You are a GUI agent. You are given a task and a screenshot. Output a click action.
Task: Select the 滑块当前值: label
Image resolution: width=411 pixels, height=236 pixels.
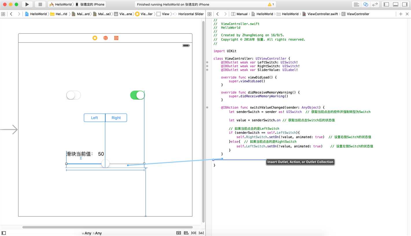tap(80, 154)
